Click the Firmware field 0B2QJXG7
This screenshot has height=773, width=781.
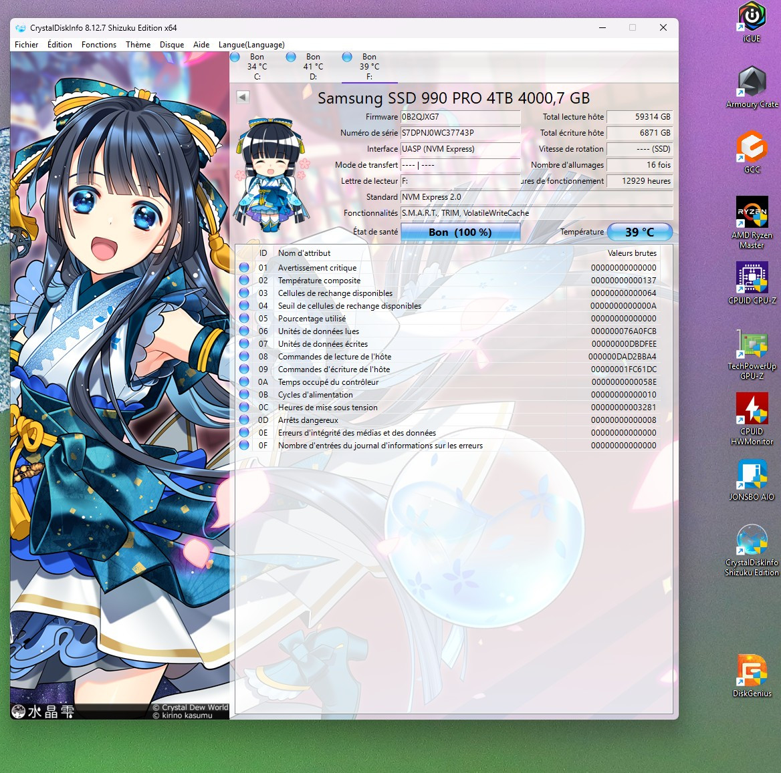[x=460, y=117]
